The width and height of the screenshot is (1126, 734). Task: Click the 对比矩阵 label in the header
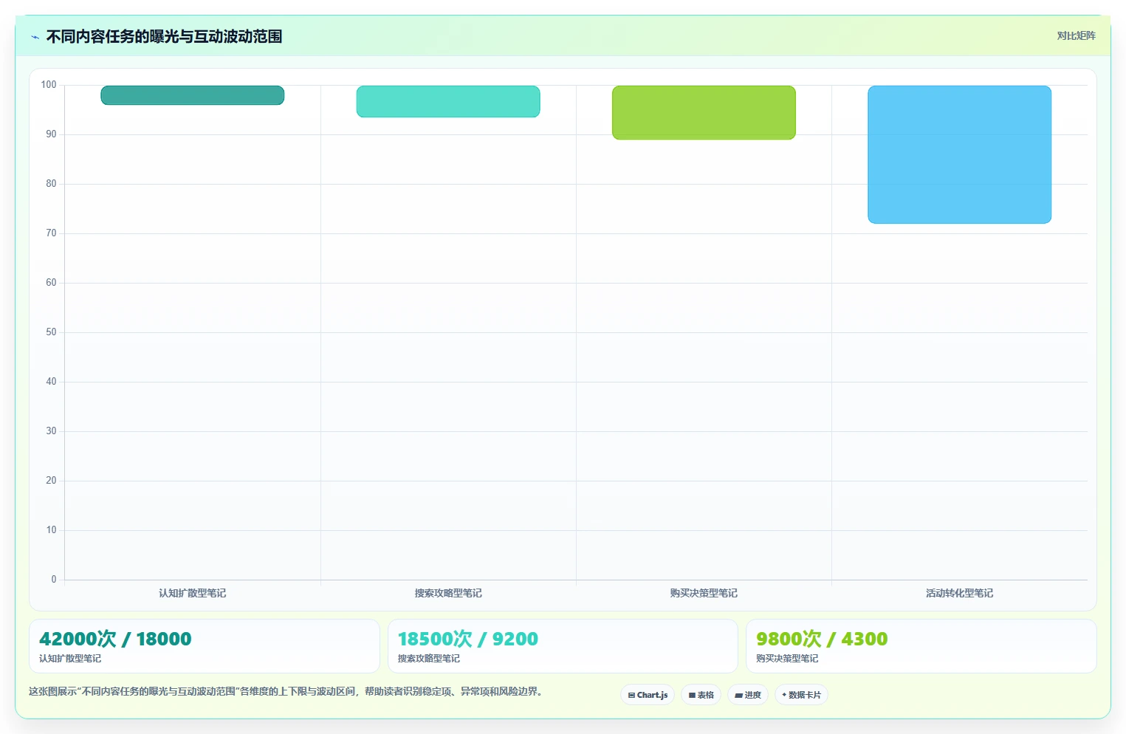(x=1076, y=35)
